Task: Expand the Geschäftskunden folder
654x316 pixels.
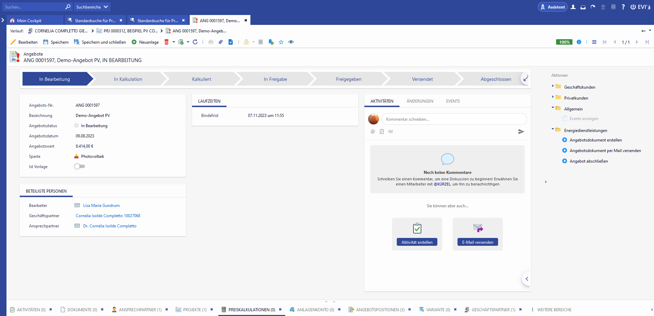Action: 553,86
